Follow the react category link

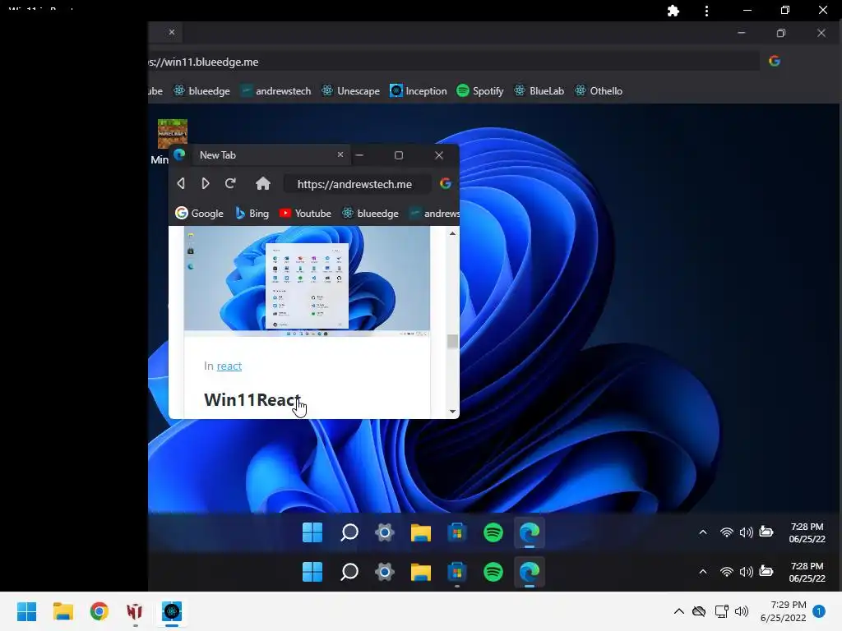tap(229, 366)
